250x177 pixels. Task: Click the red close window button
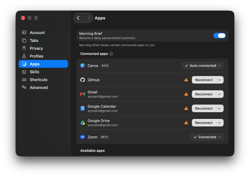click(x=23, y=18)
